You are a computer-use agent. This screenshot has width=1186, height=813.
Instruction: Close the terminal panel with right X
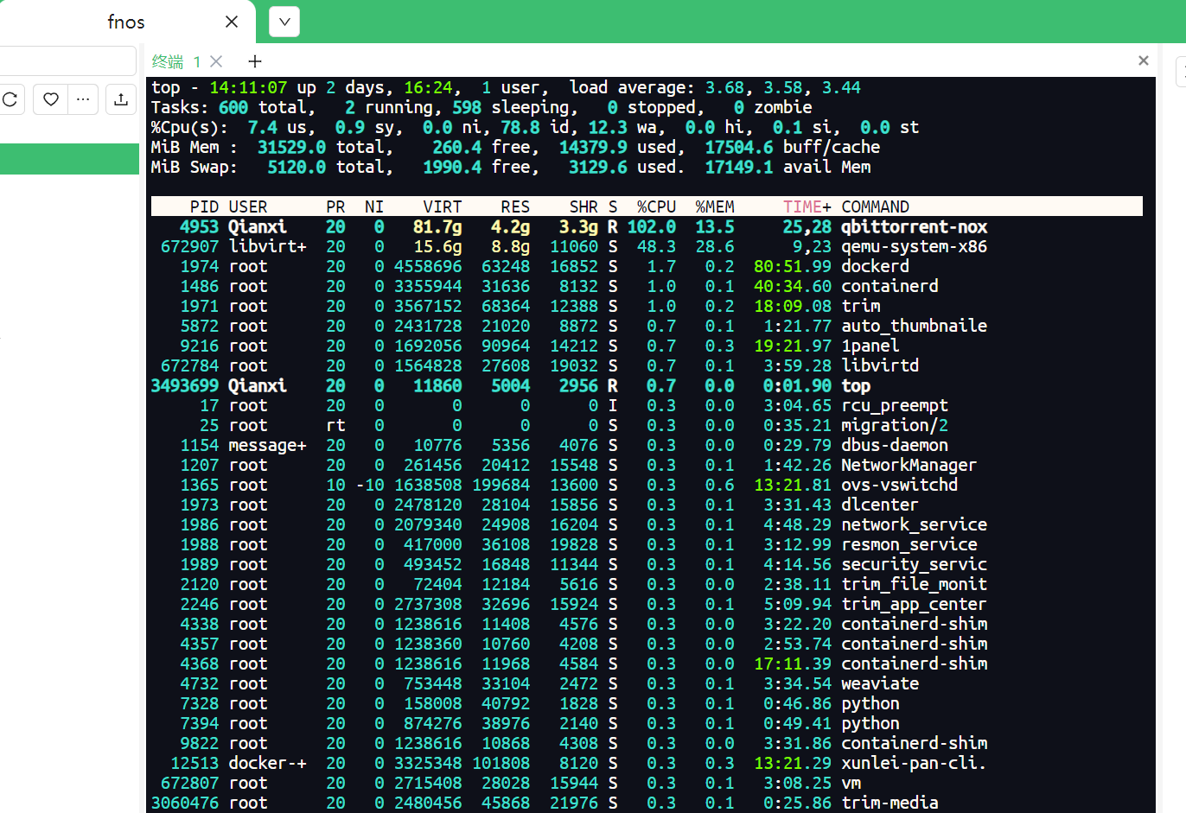click(x=1143, y=60)
